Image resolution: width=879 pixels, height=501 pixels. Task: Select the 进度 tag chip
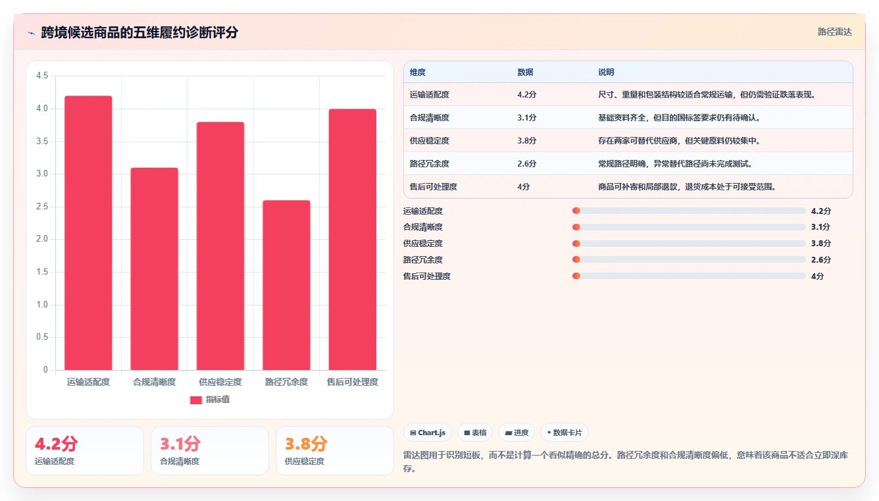click(x=516, y=433)
